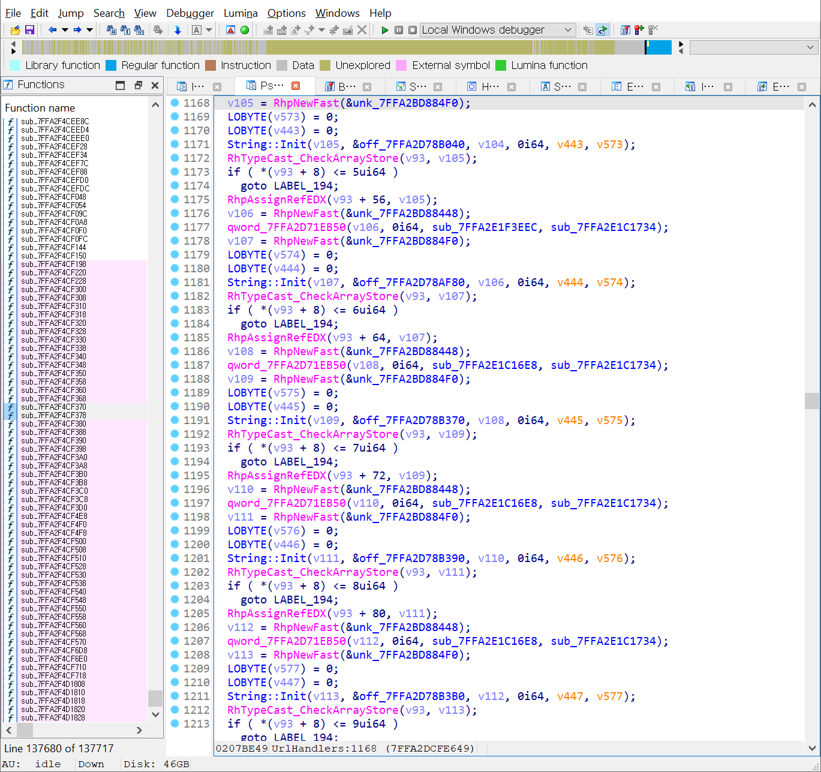Viewport: 821px width, 772px height.
Task: Open the breakpoint list icon
Action: tap(625, 30)
